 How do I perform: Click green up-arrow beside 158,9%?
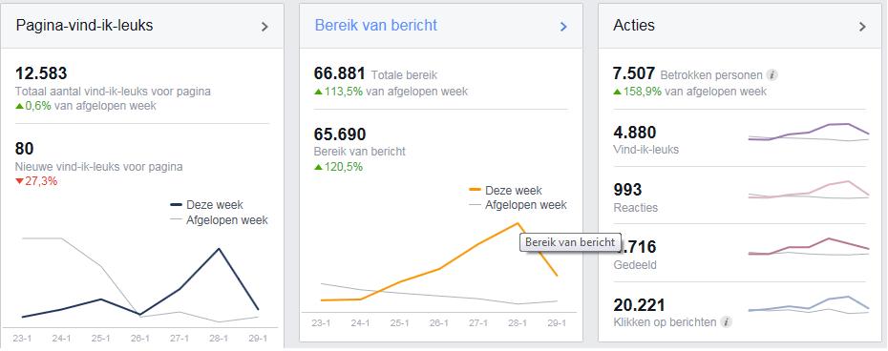pos(617,92)
